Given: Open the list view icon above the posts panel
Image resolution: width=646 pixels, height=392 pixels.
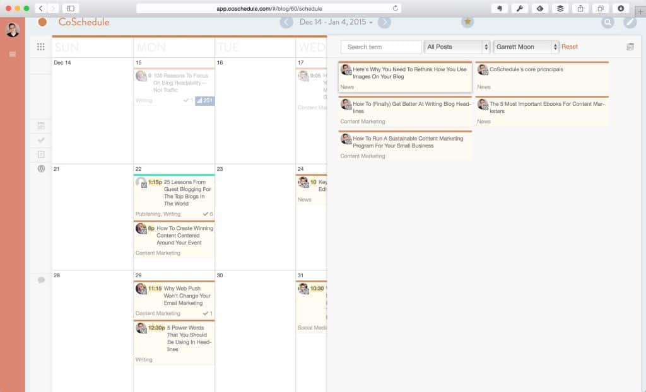Looking at the screenshot, I should click(629, 47).
